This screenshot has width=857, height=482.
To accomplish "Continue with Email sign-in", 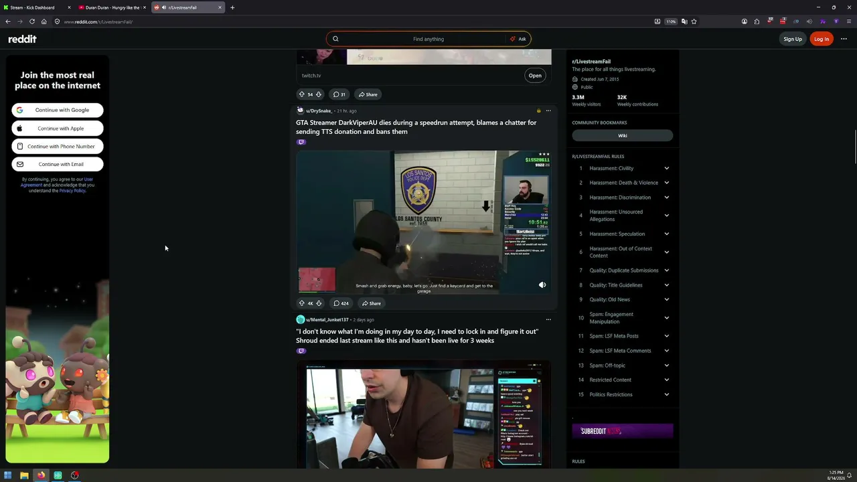I will tap(58, 164).
